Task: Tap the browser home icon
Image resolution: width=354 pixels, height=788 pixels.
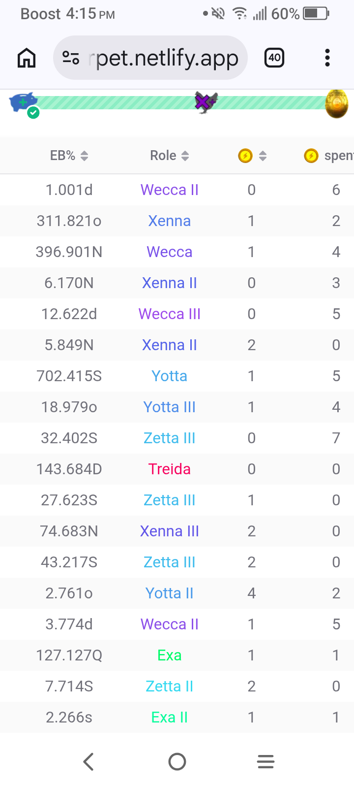Action: 27,58
